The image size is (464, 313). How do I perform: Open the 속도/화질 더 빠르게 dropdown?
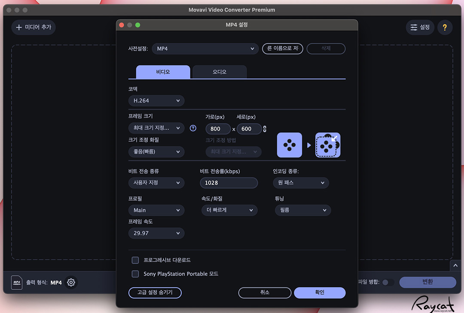pyautogui.click(x=229, y=210)
